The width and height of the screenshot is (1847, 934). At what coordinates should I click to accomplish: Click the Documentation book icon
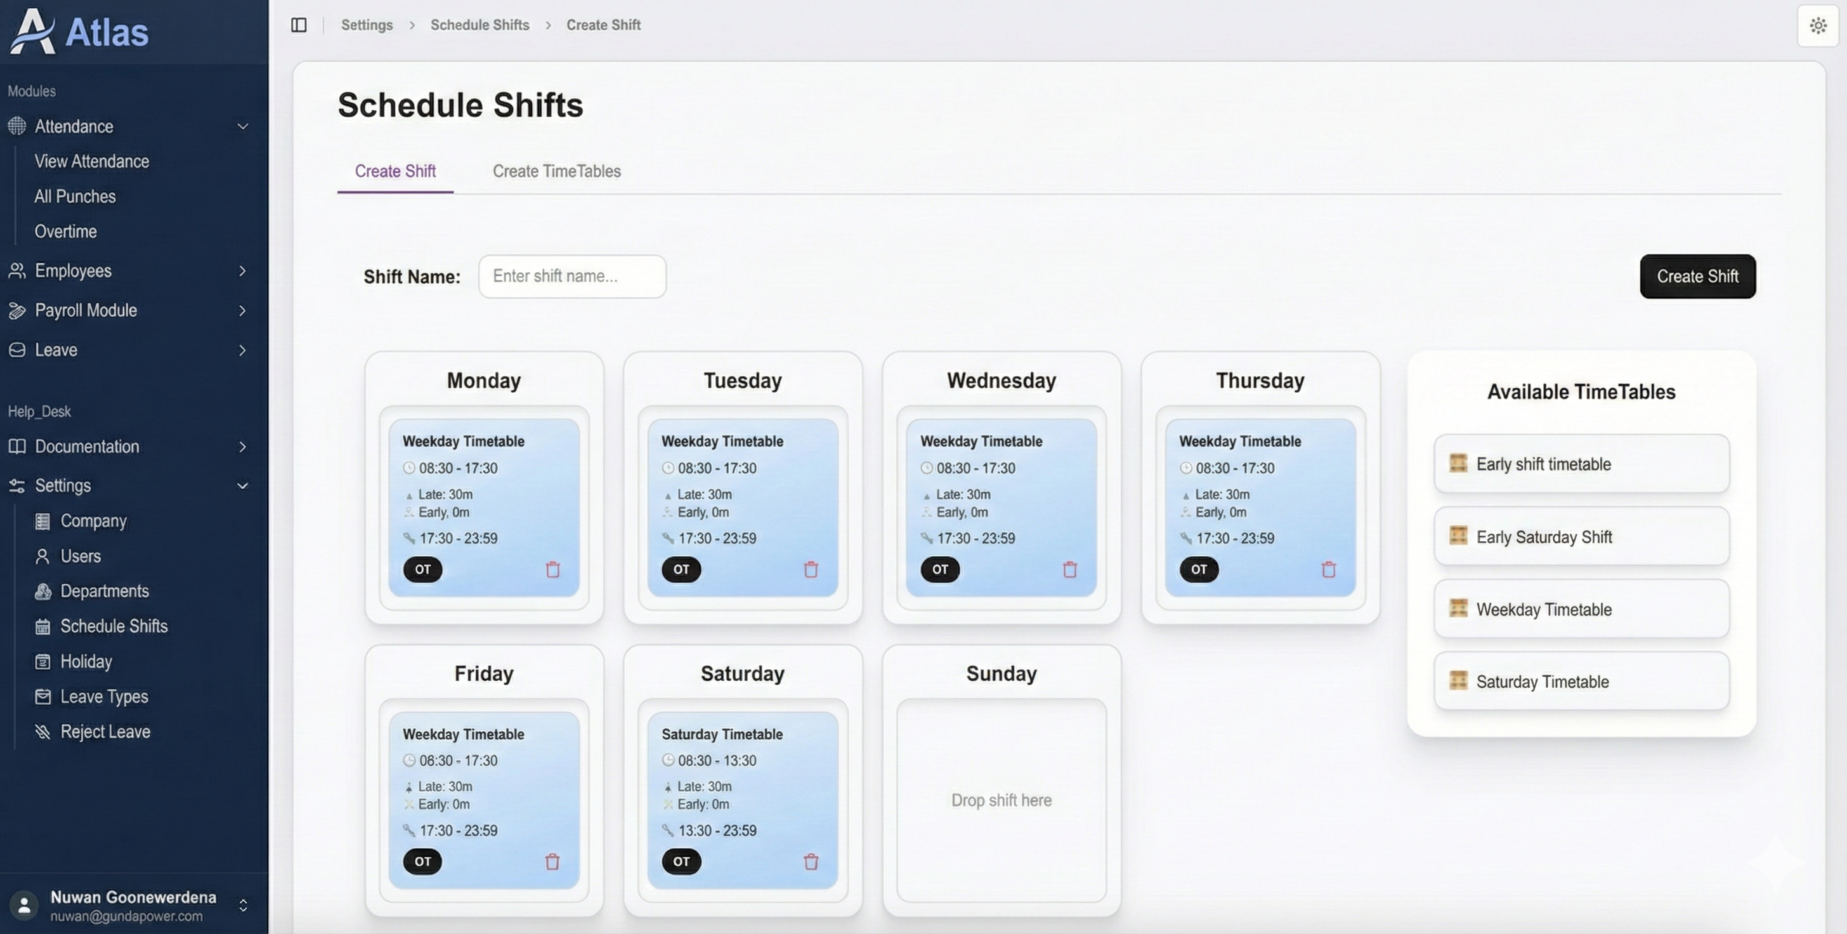point(17,446)
